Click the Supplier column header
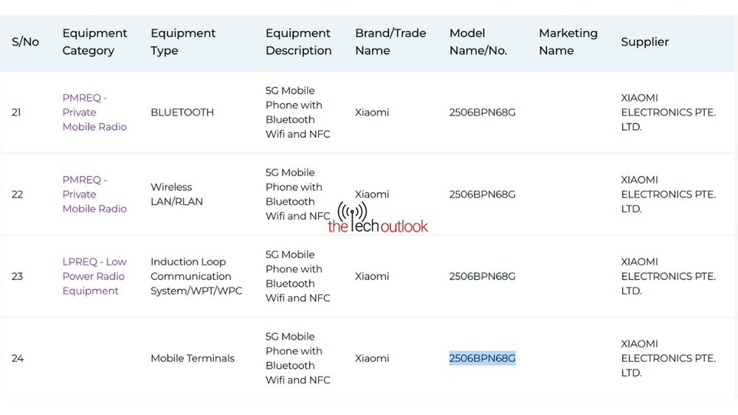 [645, 42]
